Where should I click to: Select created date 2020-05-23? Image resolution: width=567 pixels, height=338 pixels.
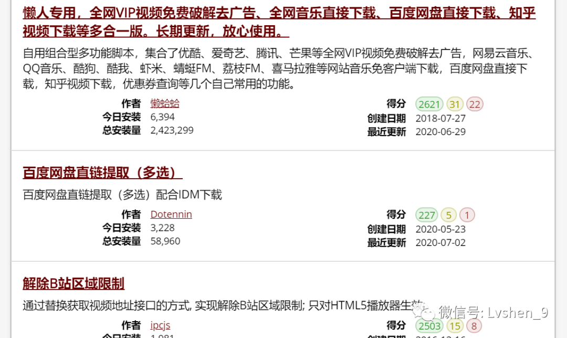[x=440, y=229]
